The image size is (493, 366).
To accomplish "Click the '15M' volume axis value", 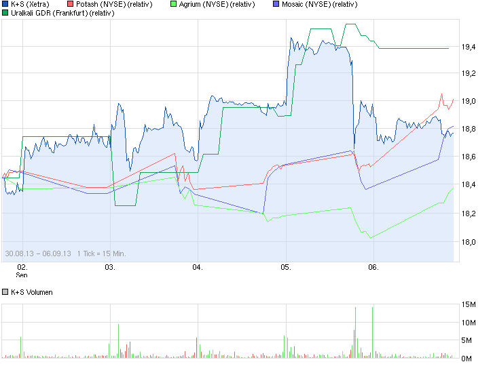I will click(469, 304).
